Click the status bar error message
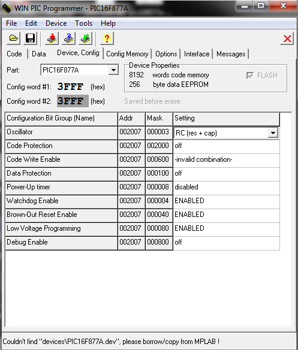 point(111,342)
